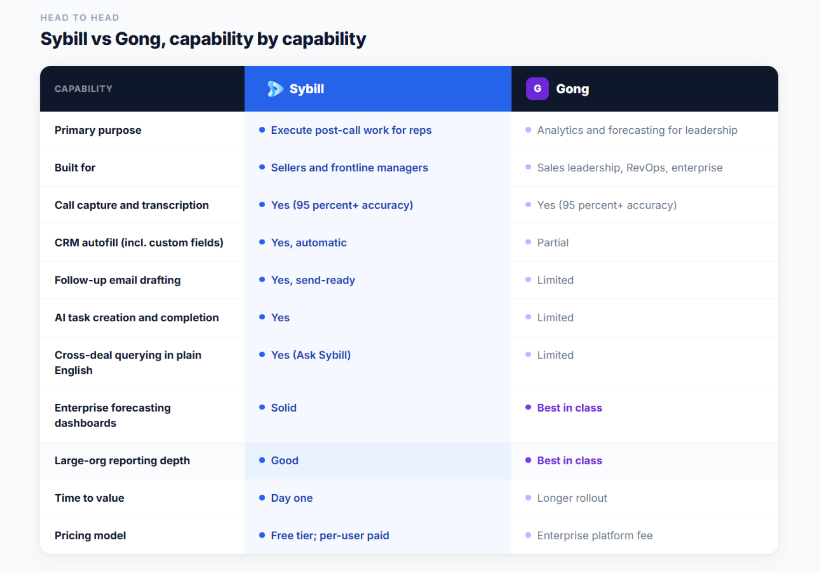Click 'Enterprise platform fee' cell
Screen dimensions: 820x573
[594, 535]
